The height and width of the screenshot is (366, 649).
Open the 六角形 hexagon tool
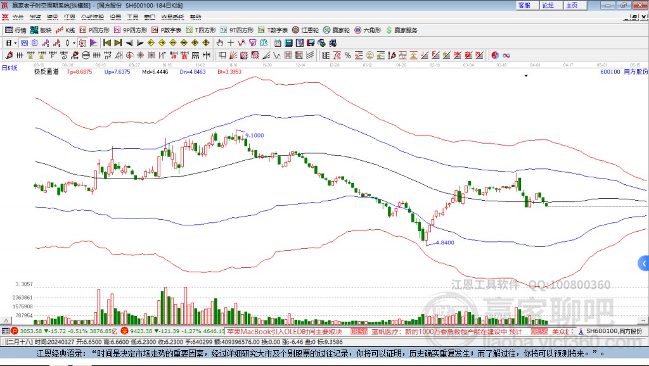coord(368,30)
